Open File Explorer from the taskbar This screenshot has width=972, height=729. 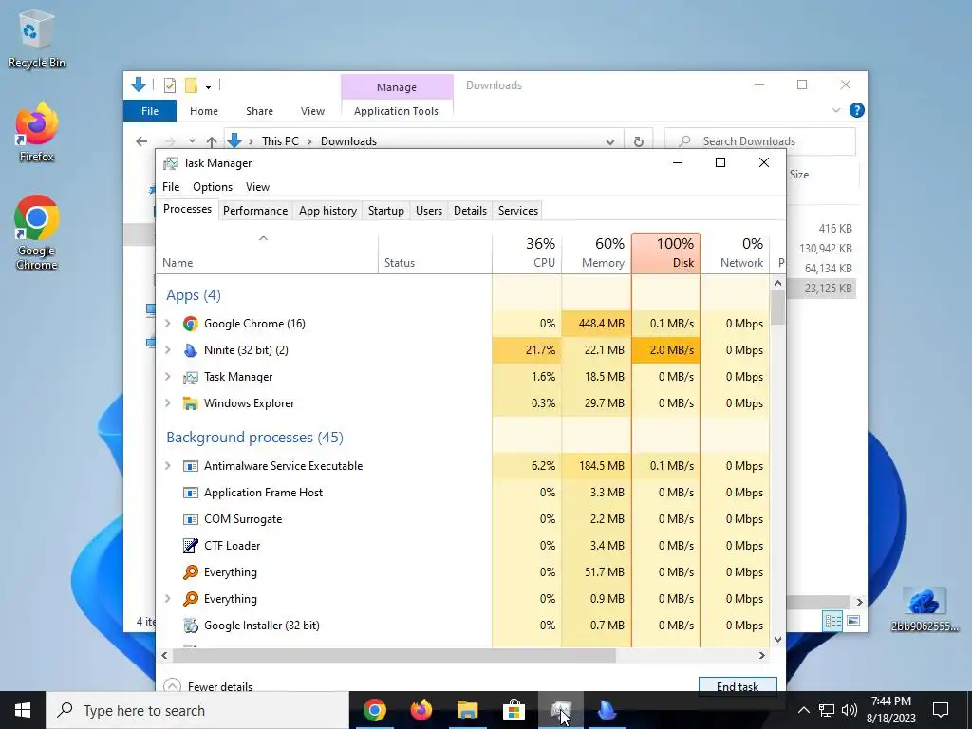click(x=467, y=710)
